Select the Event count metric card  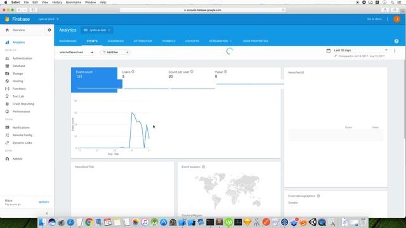(x=95, y=80)
